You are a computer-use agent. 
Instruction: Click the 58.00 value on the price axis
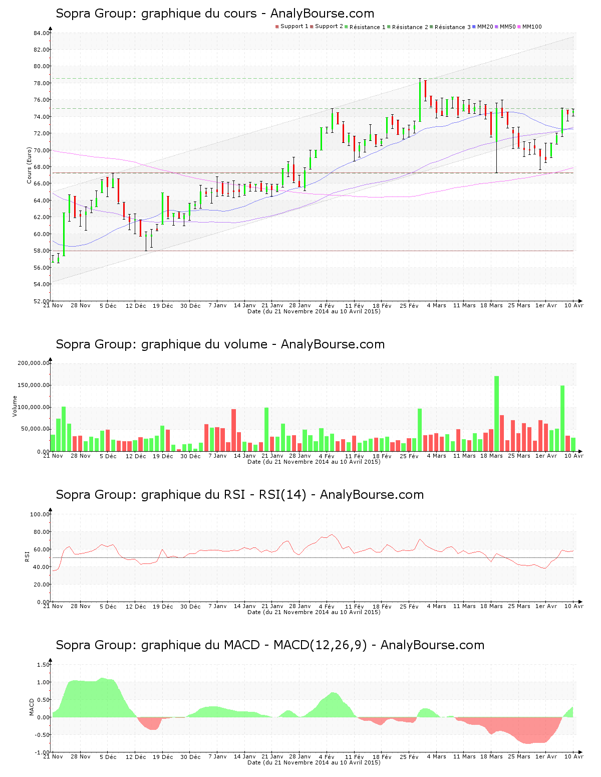(42, 251)
